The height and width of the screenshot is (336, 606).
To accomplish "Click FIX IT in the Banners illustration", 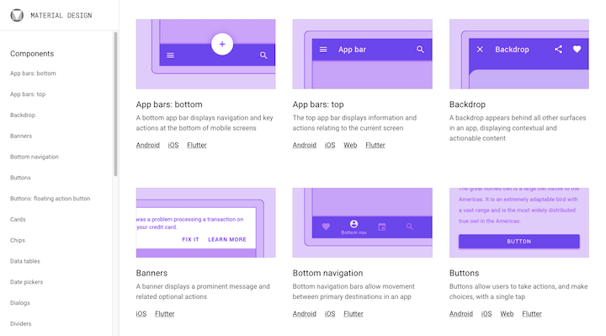I will [190, 240].
